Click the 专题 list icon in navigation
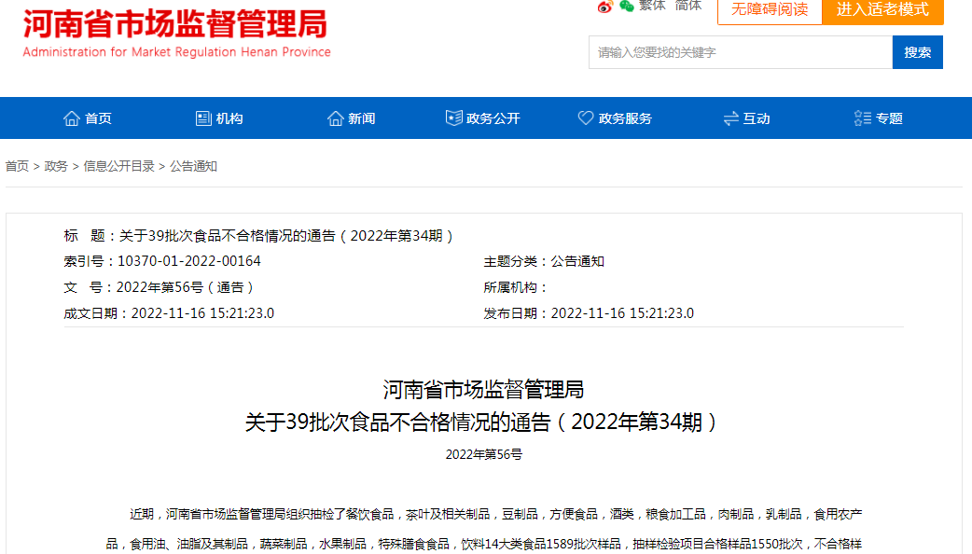The width and height of the screenshot is (972, 554). pyautogui.click(x=861, y=118)
